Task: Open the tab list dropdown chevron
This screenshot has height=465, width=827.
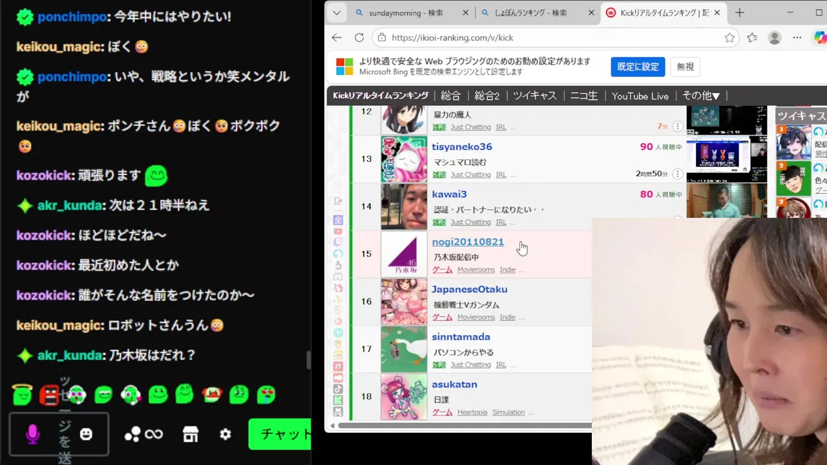Action: 337,12
